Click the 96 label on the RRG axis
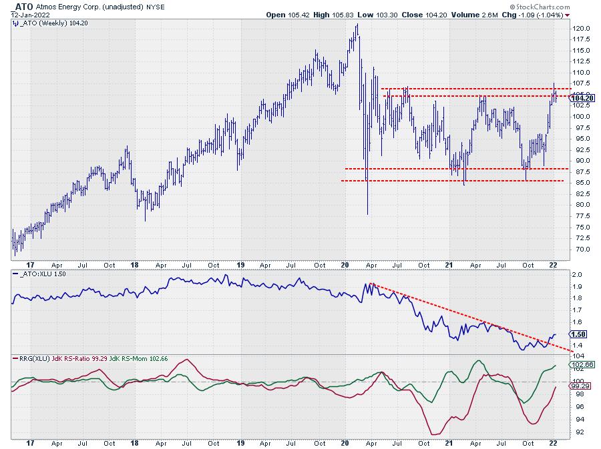Viewport: 601px width, 449px height. coord(578,406)
